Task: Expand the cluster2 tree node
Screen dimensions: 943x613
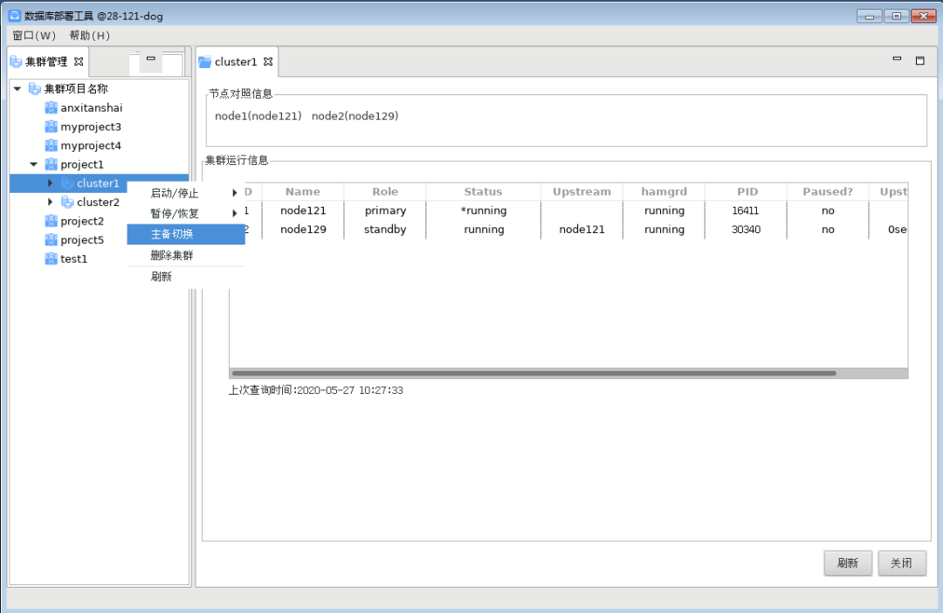Action: pyautogui.click(x=51, y=203)
